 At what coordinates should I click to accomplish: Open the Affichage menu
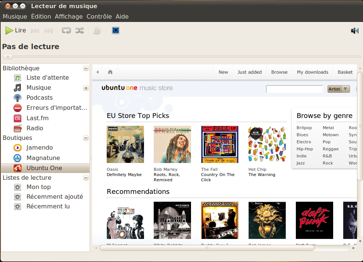point(69,16)
